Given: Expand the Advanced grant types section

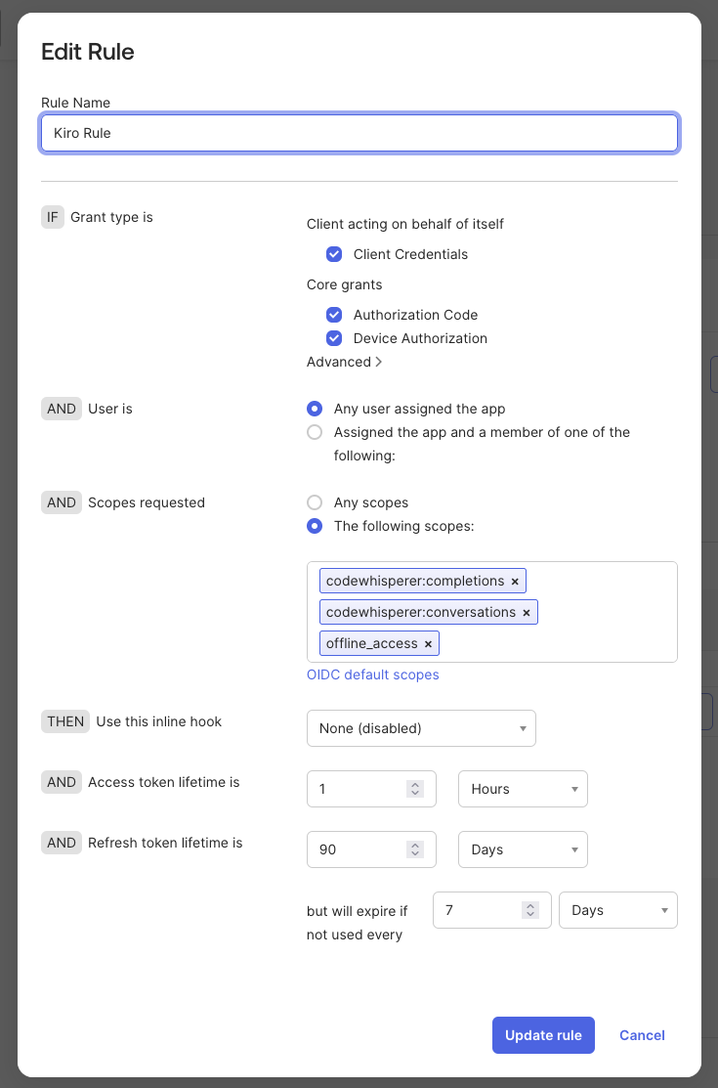Looking at the screenshot, I should tap(345, 362).
